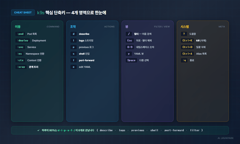This screenshot has width=240, height=144.
Task: Select the "종료" label
Action: 192,60
